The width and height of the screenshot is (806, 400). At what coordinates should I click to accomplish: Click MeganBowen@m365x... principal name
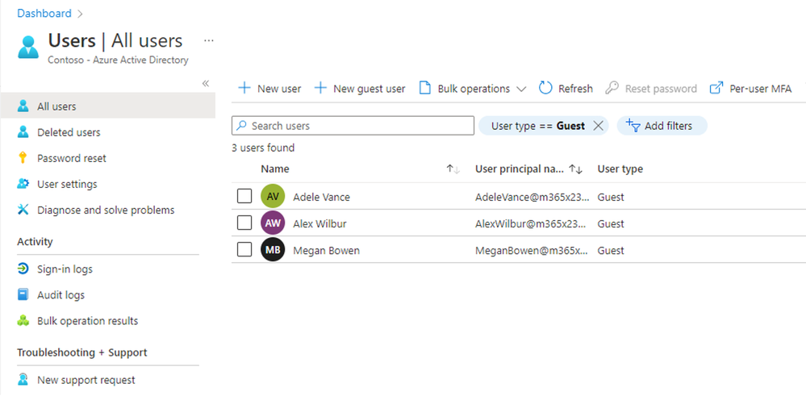(532, 251)
